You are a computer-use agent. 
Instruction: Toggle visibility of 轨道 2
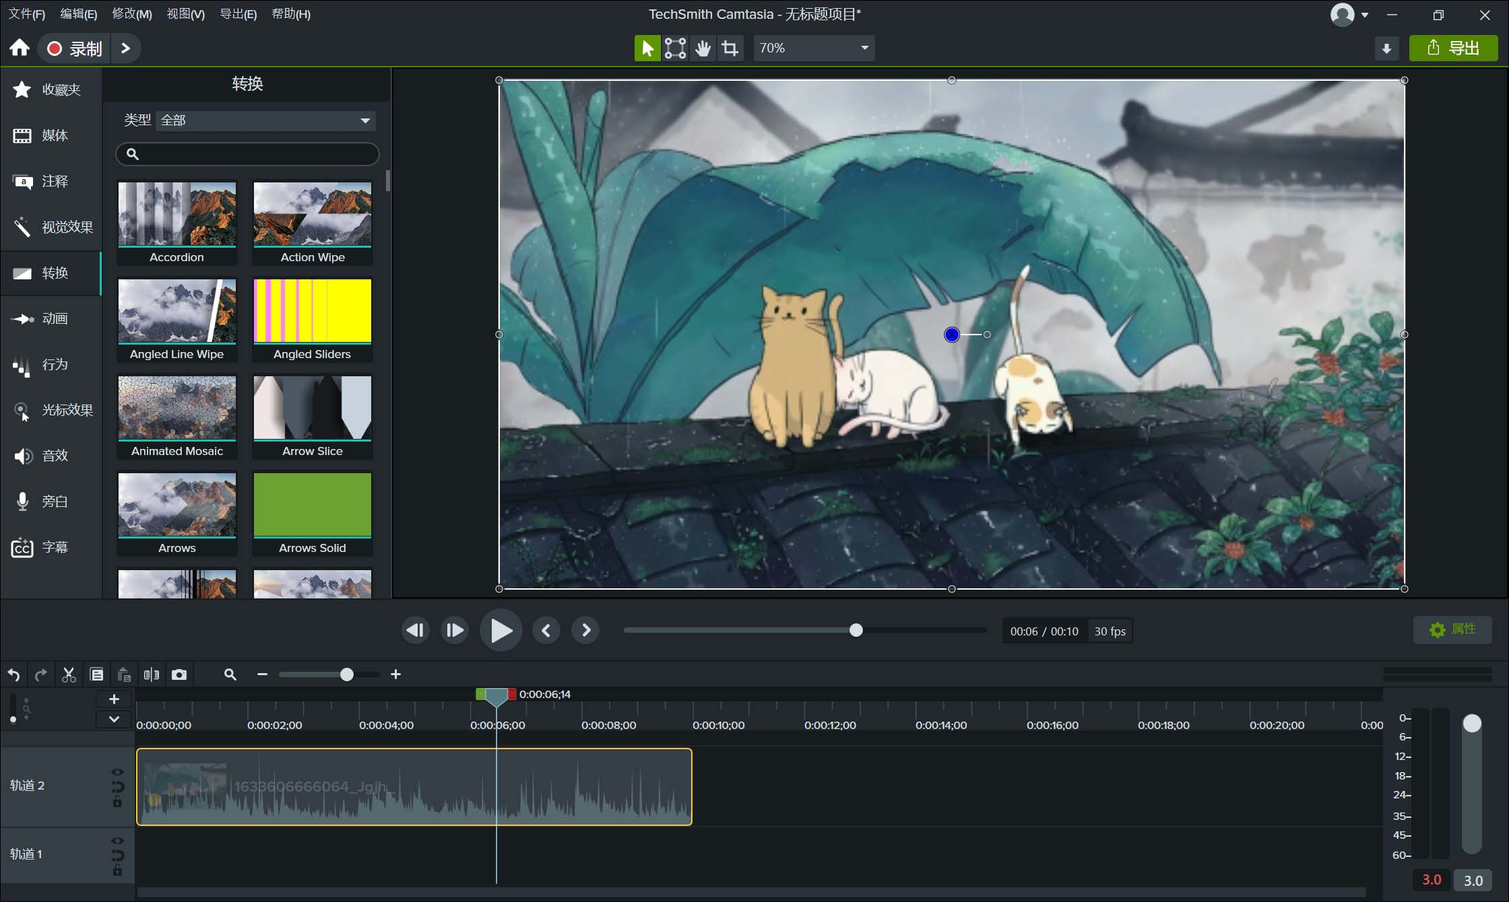pyautogui.click(x=117, y=772)
